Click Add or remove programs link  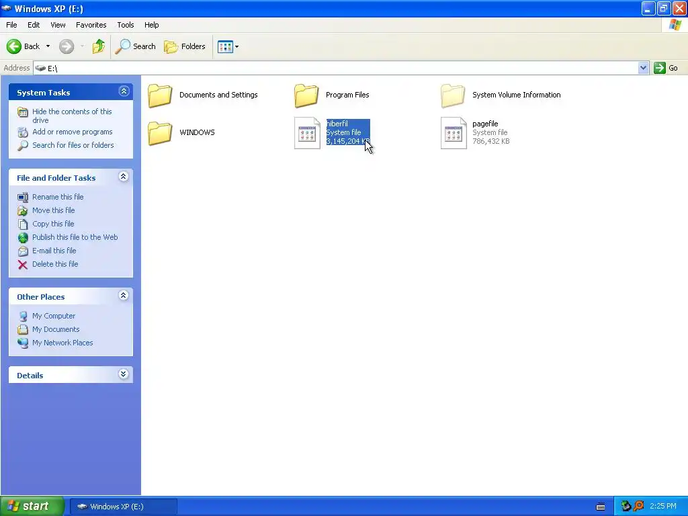coord(72,132)
